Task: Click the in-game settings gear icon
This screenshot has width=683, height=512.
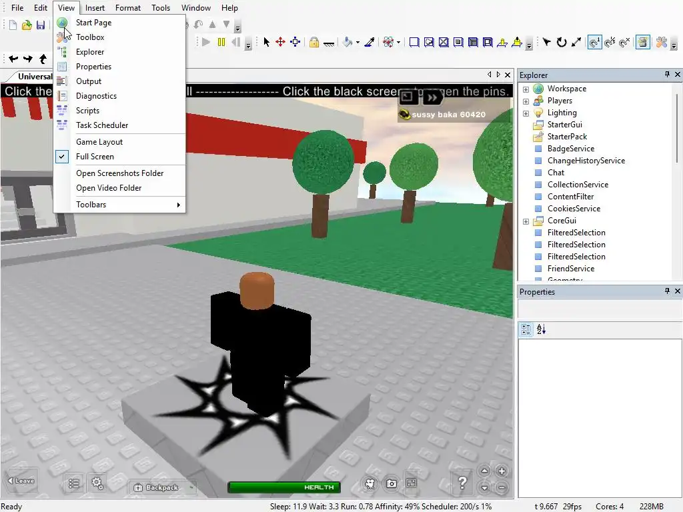Action: (x=97, y=483)
